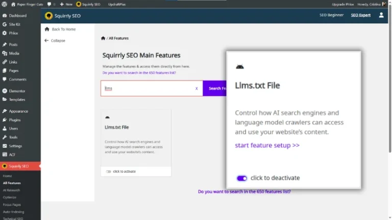Click the features search input field
This screenshot has height=220, width=392.
coord(148,88)
